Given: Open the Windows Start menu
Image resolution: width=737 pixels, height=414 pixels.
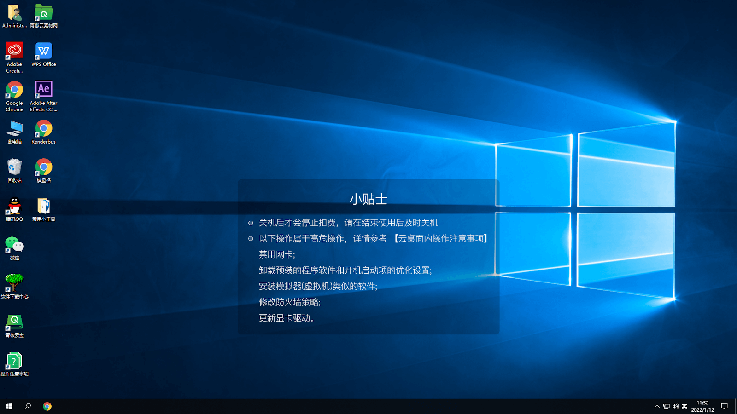Looking at the screenshot, I should (x=9, y=406).
